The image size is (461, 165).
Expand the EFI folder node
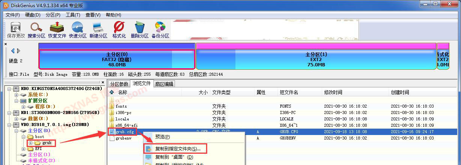tap(24, 149)
